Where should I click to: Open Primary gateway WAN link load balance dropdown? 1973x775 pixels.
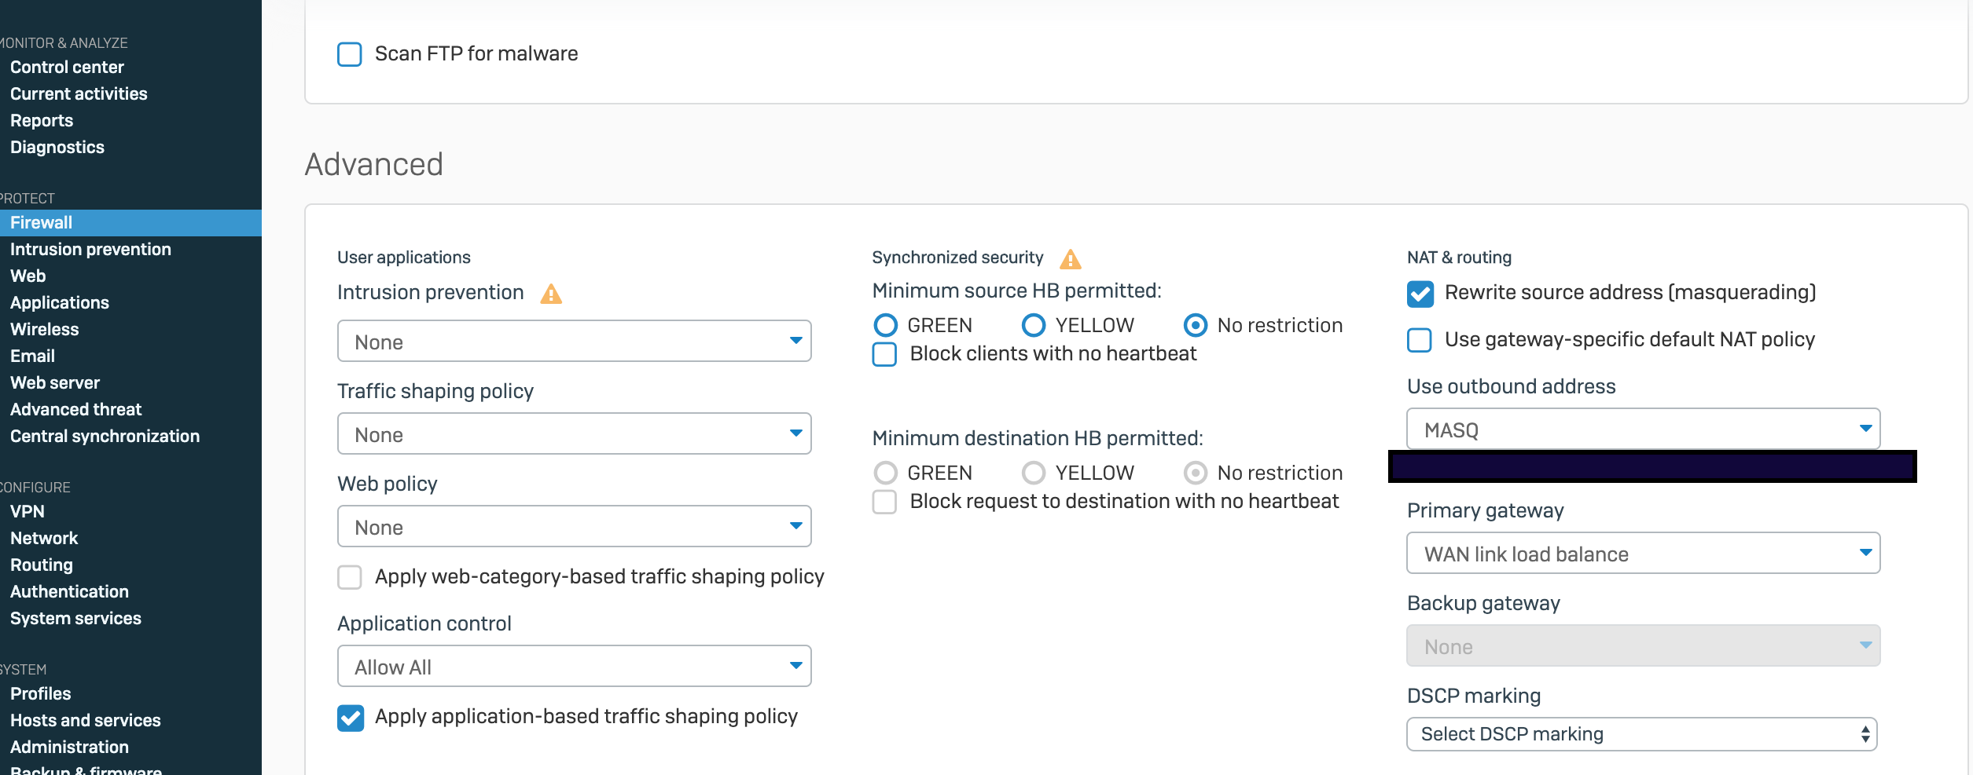pos(1643,554)
